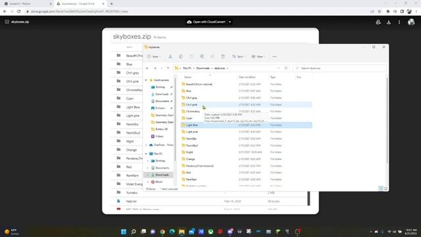Switch to first Chrome tab (Roblox)

pos(27,4)
